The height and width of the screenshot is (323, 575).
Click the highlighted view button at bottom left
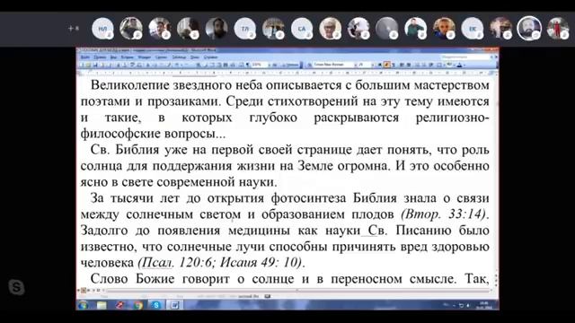84,291
